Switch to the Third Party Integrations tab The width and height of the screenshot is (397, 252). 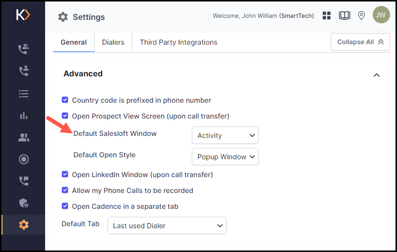point(178,42)
